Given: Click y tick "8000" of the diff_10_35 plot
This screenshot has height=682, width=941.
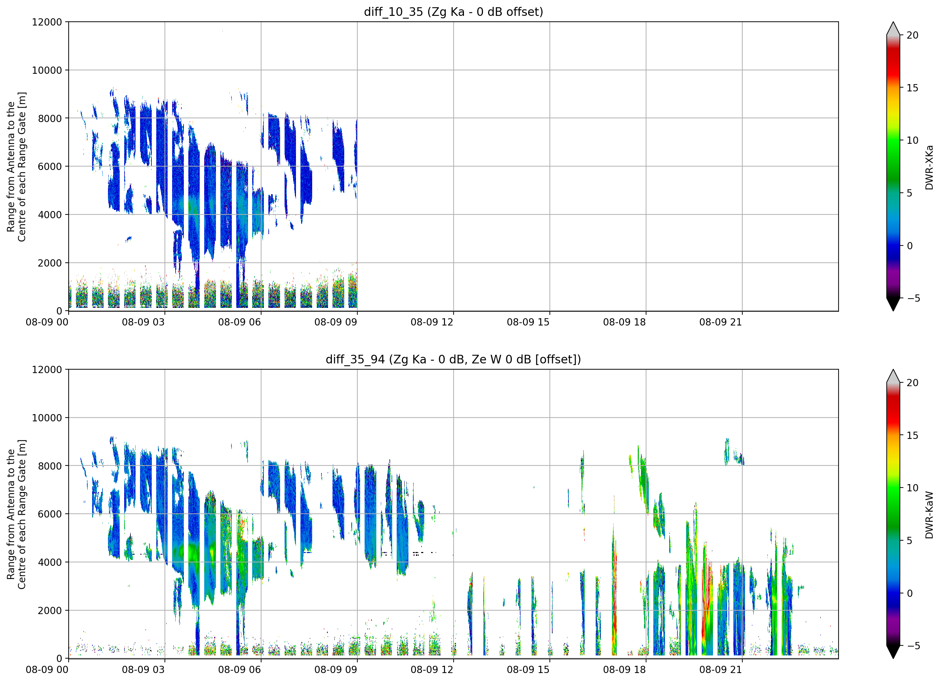Looking at the screenshot, I should click(50, 118).
